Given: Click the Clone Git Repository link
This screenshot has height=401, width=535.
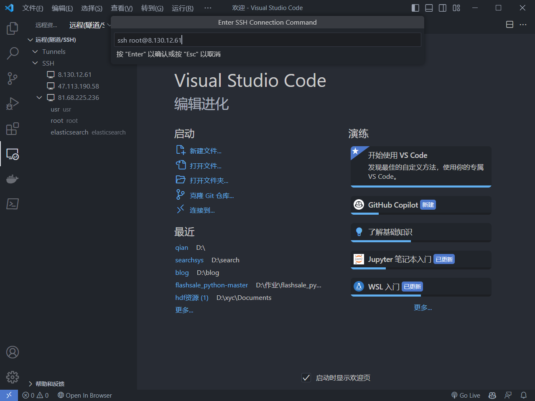Looking at the screenshot, I should (x=211, y=195).
